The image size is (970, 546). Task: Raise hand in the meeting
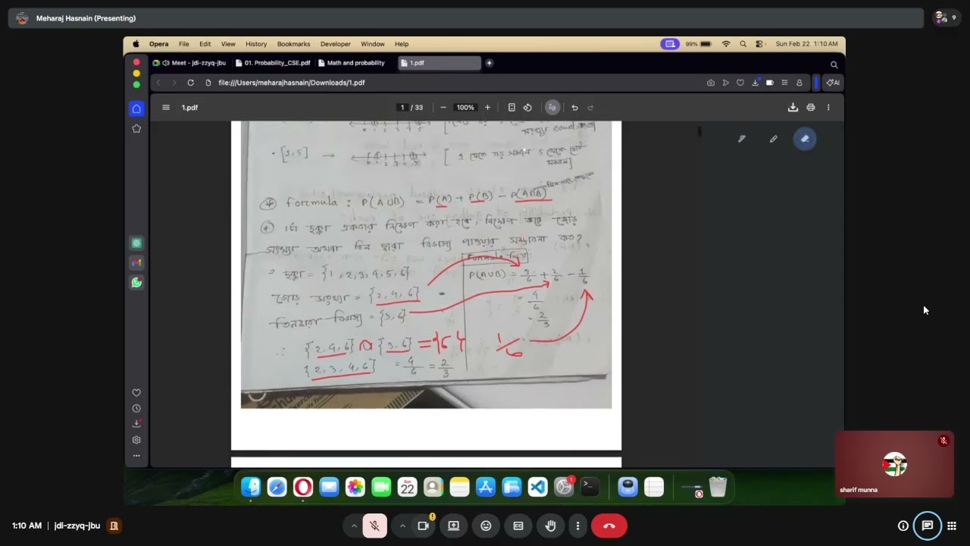click(x=551, y=526)
